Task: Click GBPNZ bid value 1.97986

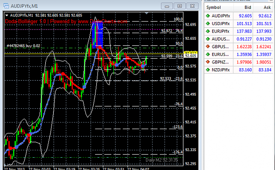Action: pyautogui.click(x=244, y=62)
